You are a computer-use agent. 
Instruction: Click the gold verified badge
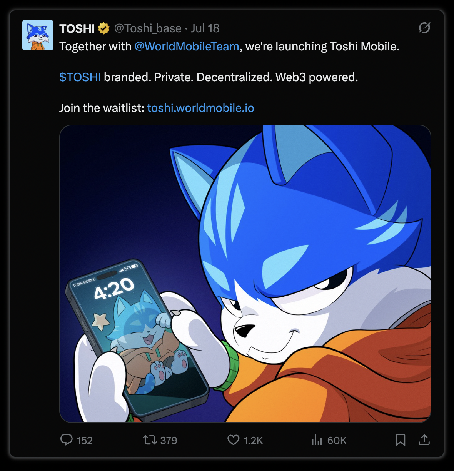[103, 28]
